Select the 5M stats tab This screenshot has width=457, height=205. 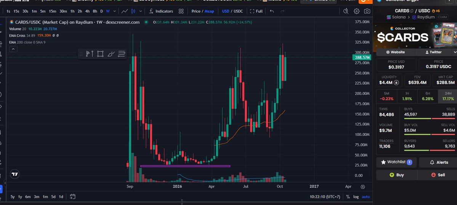pos(386,96)
